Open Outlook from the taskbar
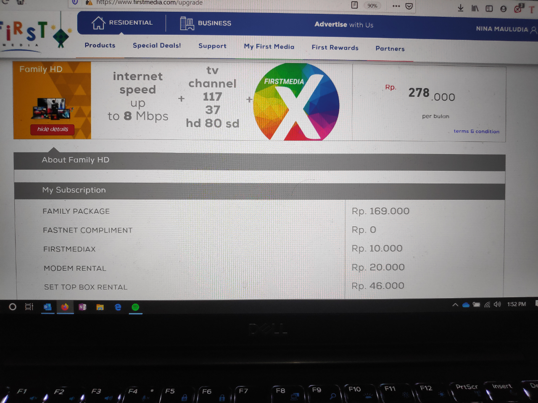Screen dimensions: 538x403 [x=47, y=307]
